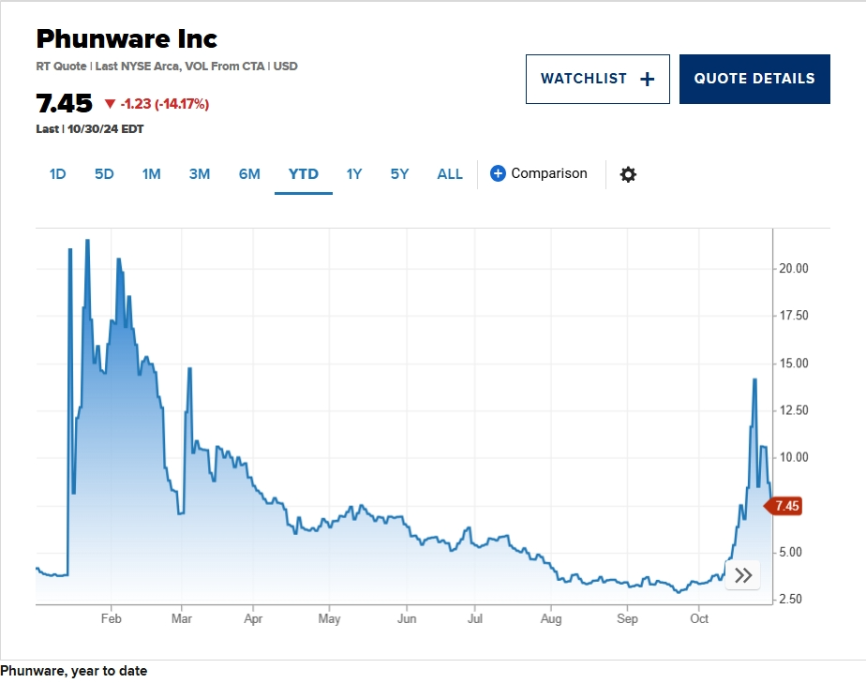Switch chart to 1D range

[57, 174]
